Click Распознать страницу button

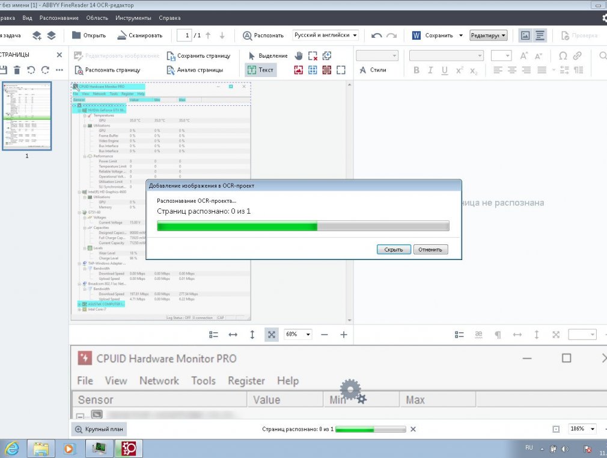click(x=107, y=70)
